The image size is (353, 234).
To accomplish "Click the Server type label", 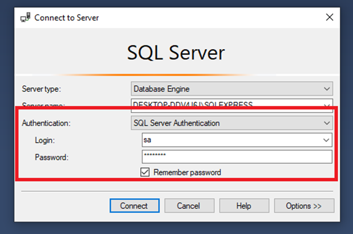I will click(x=42, y=89).
